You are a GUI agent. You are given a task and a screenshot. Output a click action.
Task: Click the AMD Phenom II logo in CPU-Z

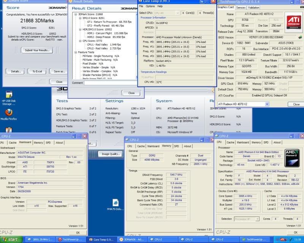point(292,158)
